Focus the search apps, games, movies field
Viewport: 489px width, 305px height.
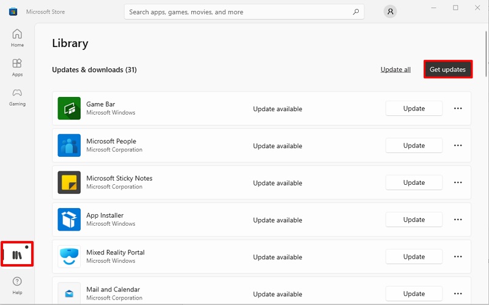click(244, 12)
